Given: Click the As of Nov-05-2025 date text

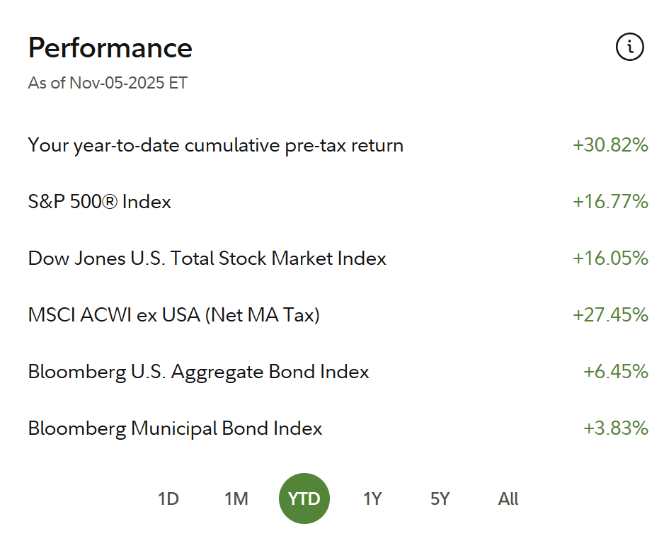Looking at the screenshot, I should (108, 83).
